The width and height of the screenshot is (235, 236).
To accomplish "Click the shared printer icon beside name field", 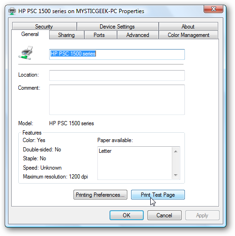I will [x=26, y=53].
